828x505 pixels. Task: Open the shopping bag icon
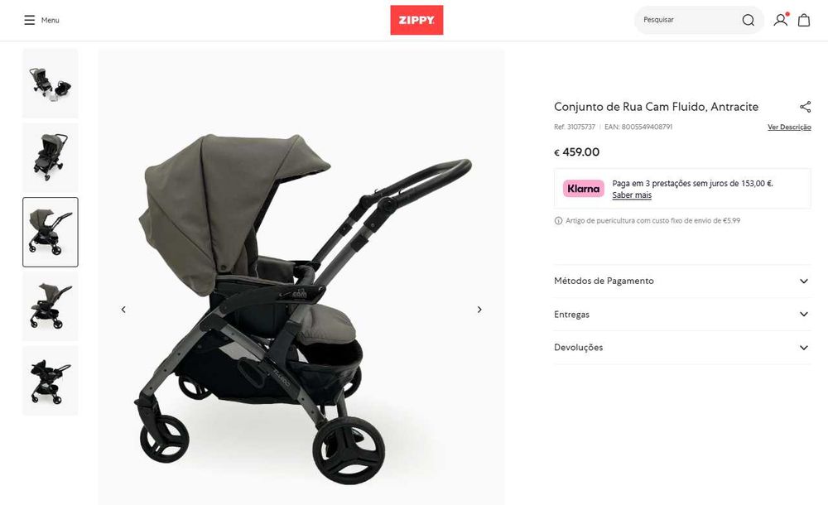[x=804, y=20]
